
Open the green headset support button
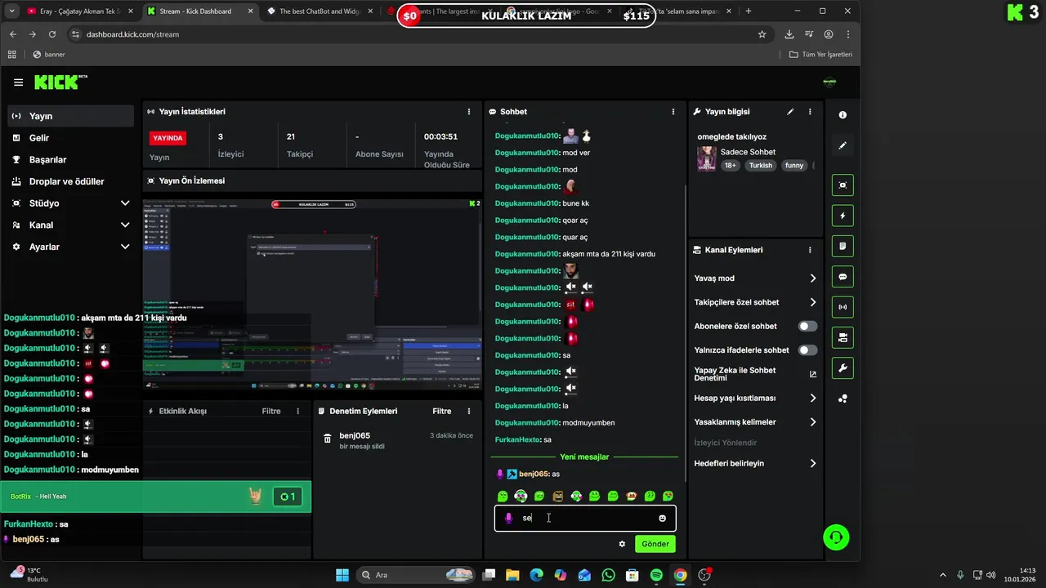pos(836,537)
